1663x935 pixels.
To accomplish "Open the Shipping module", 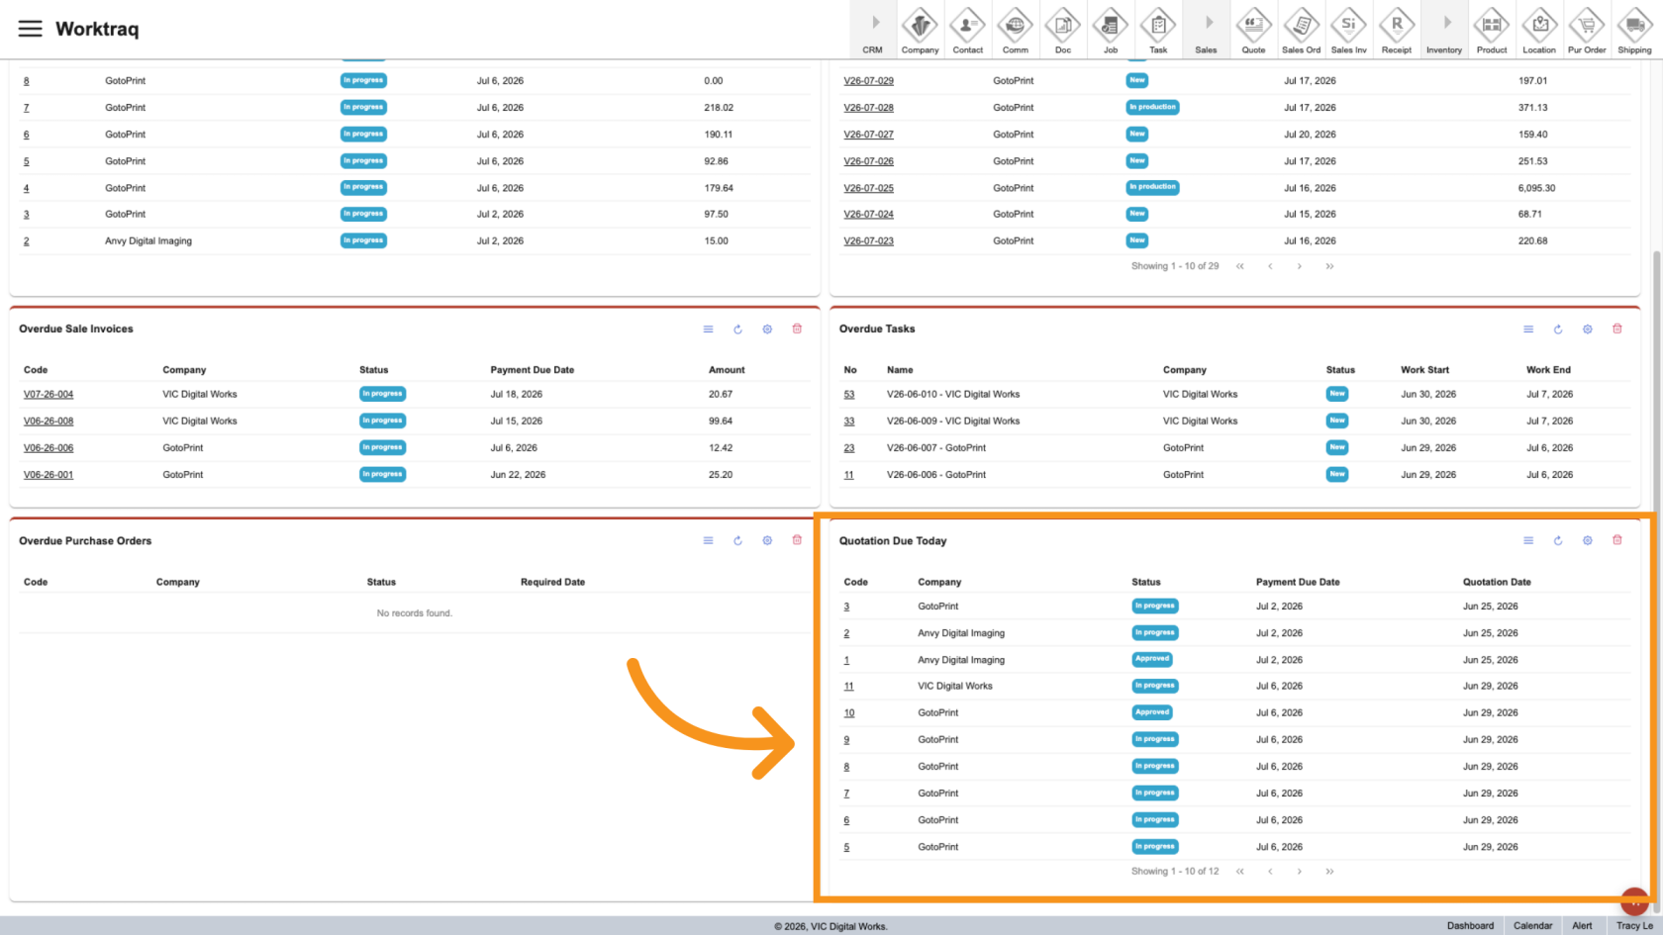I will pyautogui.click(x=1634, y=30).
